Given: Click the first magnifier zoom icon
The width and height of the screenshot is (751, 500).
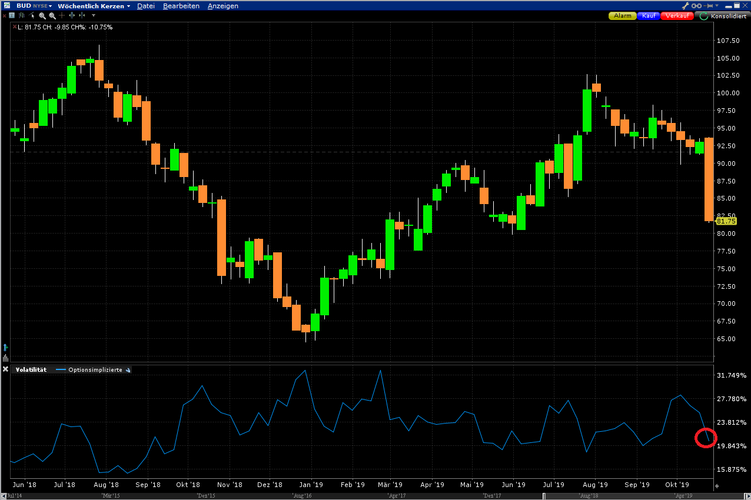Looking at the screenshot, I should click(42, 15).
